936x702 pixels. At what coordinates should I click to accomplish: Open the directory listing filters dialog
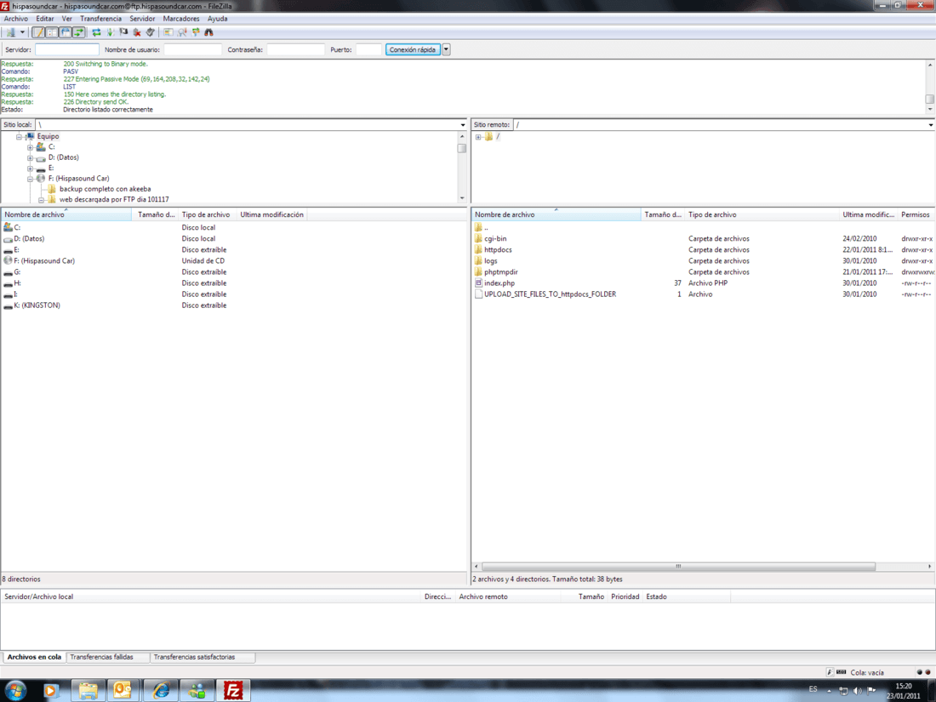pyautogui.click(x=168, y=32)
